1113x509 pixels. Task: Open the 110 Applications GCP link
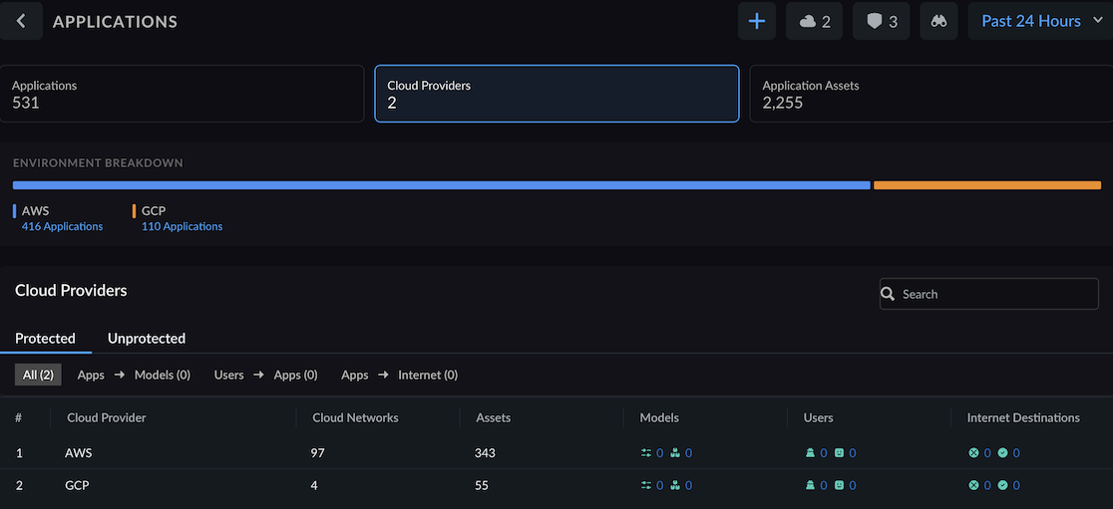[182, 227]
